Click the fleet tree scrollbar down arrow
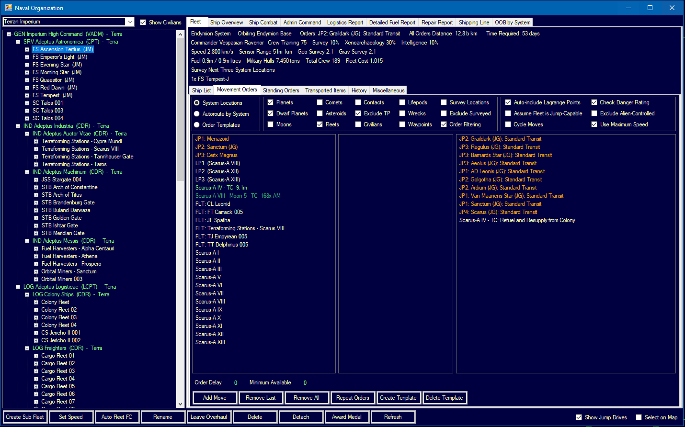The height and width of the screenshot is (427, 685). coord(181,404)
